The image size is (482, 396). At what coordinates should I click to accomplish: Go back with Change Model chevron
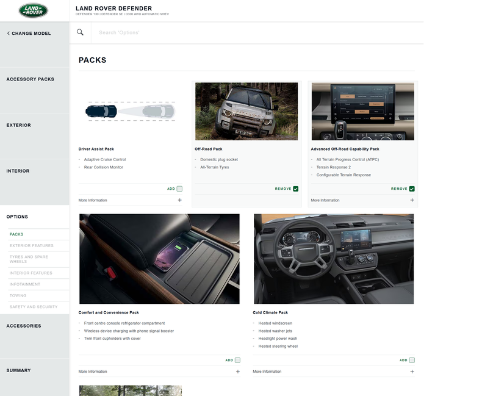tap(9, 33)
